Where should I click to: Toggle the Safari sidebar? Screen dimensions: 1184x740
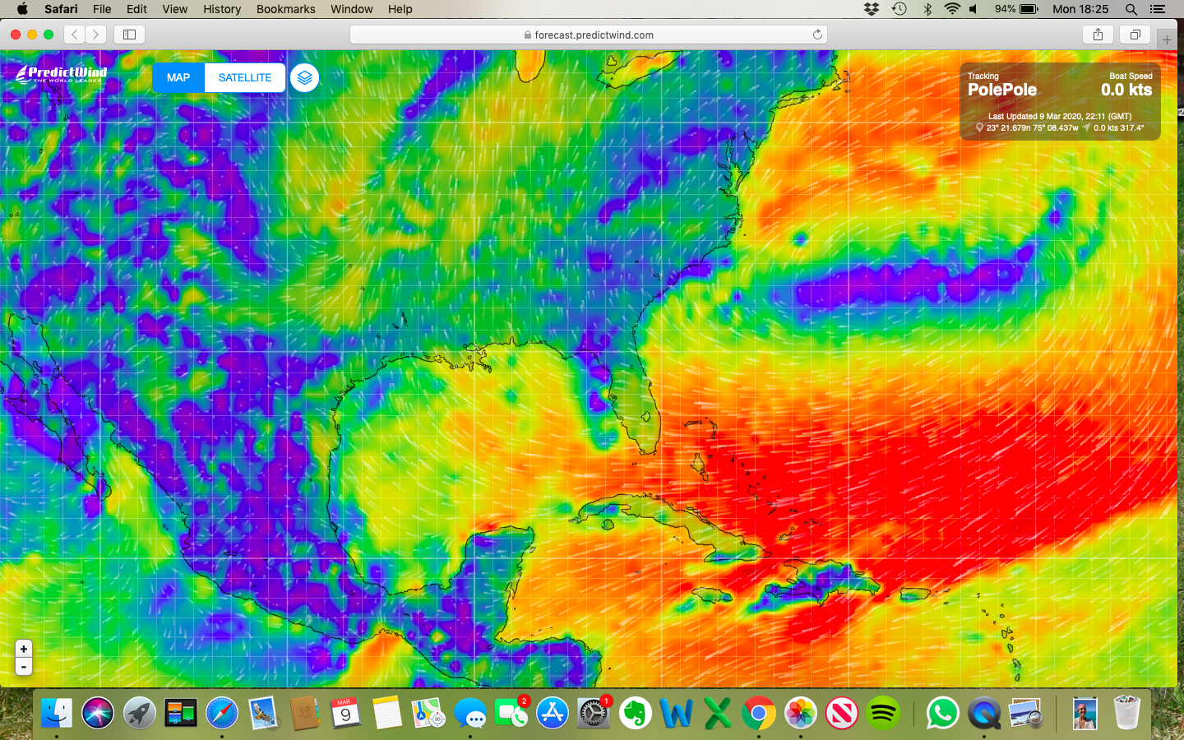tap(129, 35)
